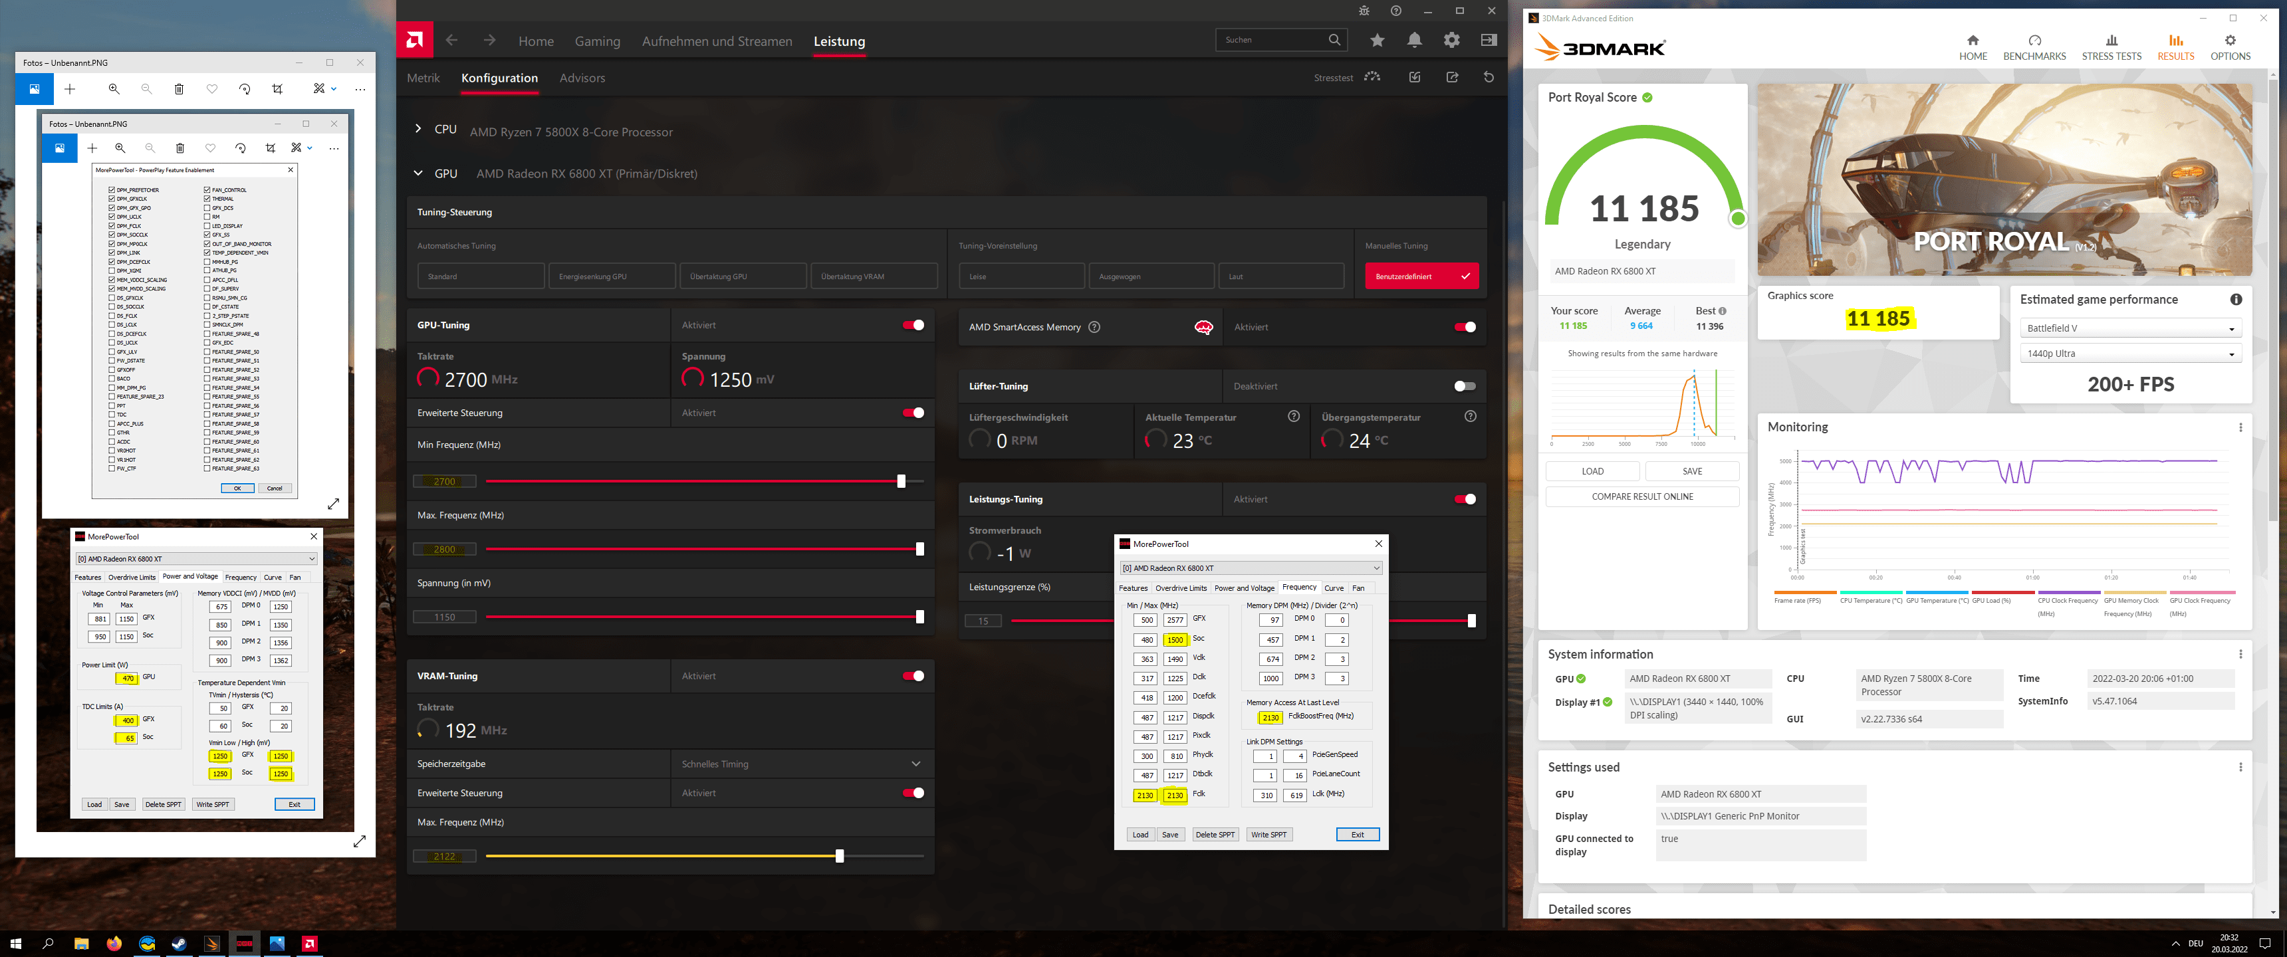2287x957 pixels.
Task: Click the GPU Min Frequenz slider handle
Action: point(901,481)
